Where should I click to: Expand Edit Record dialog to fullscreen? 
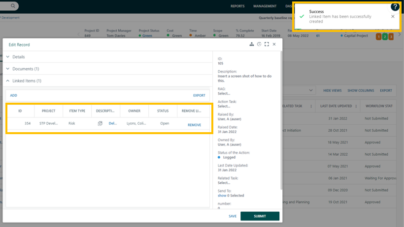coord(267,44)
